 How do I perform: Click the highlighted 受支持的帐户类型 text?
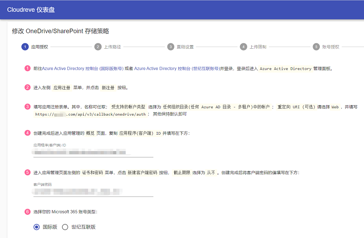128,107
